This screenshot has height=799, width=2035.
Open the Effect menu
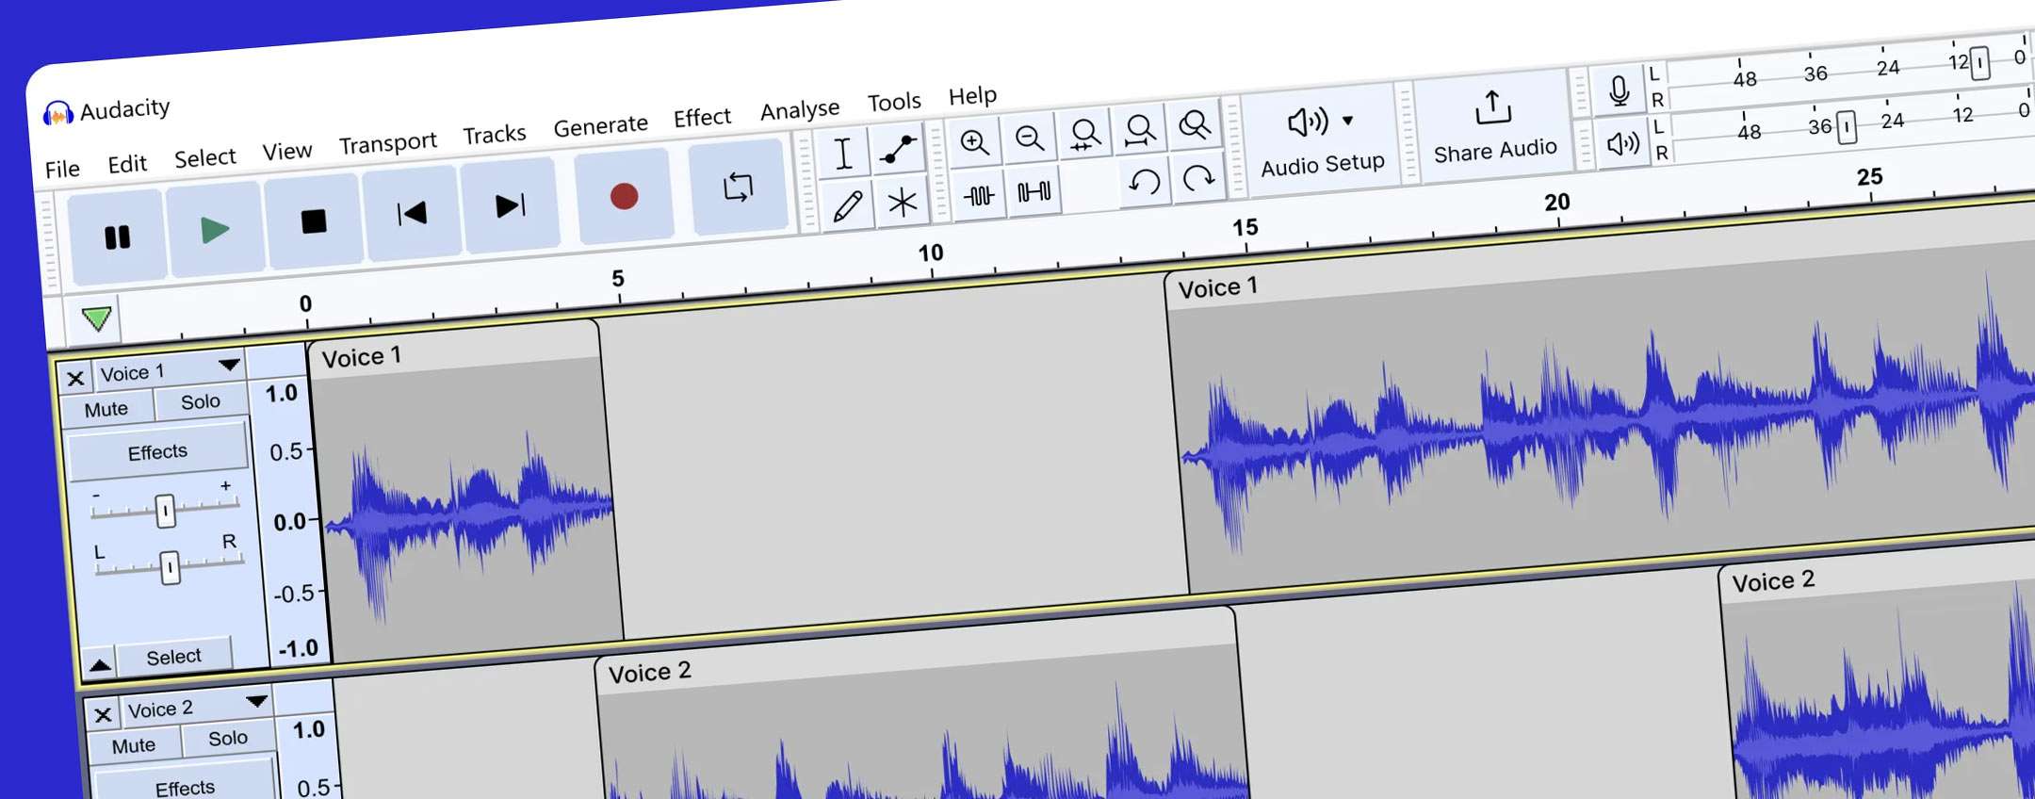coord(702,117)
